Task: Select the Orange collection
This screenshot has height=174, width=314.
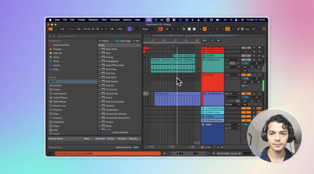Action: 57,49
